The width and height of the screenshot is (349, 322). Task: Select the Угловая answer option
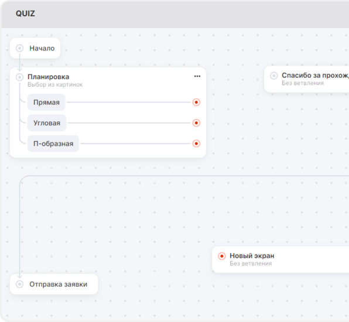coord(47,123)
